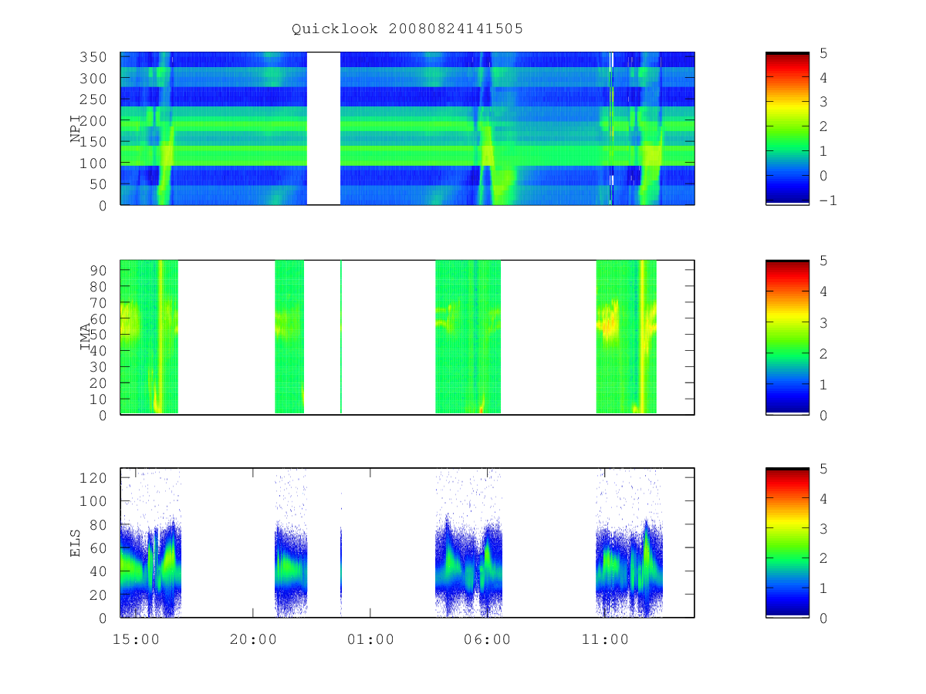Click the NPI spectrogram heatmap
This screenshot has width=926, height=694.
(x=407, y=129)
